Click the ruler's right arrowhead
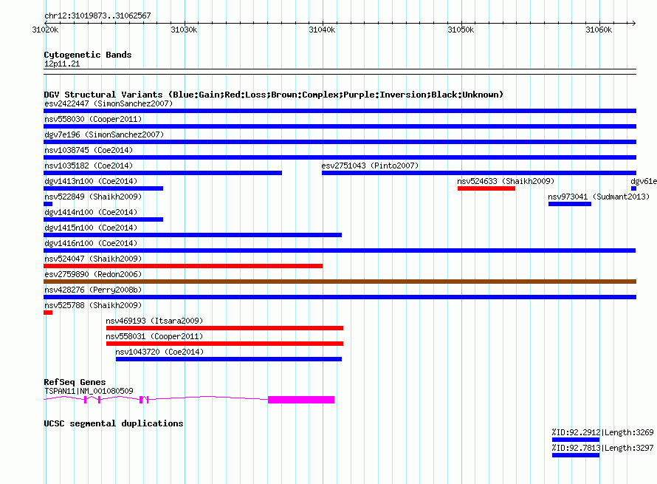 coord(633,23)
